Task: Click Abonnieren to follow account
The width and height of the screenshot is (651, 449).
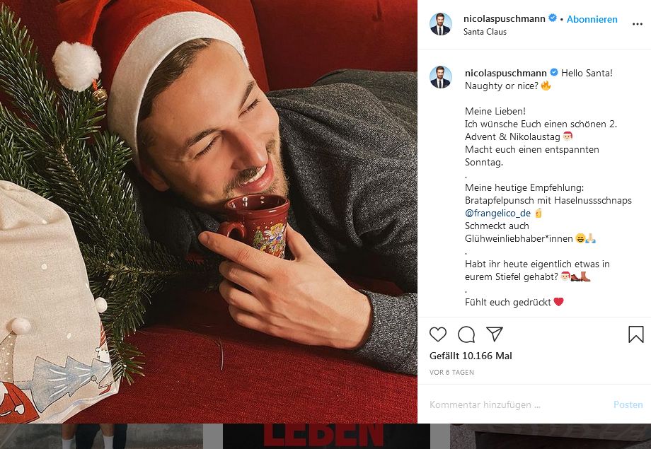Action: click(x=592, y=19)
